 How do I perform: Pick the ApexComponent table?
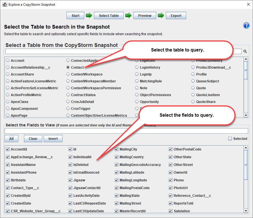click(8, 109)
